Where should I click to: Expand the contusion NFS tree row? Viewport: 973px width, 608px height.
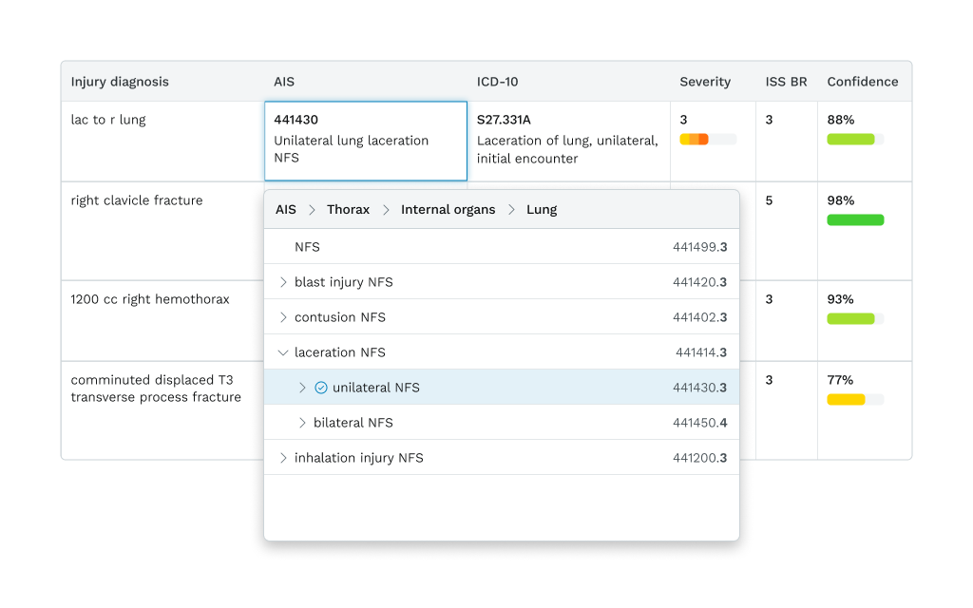[283, 317]
